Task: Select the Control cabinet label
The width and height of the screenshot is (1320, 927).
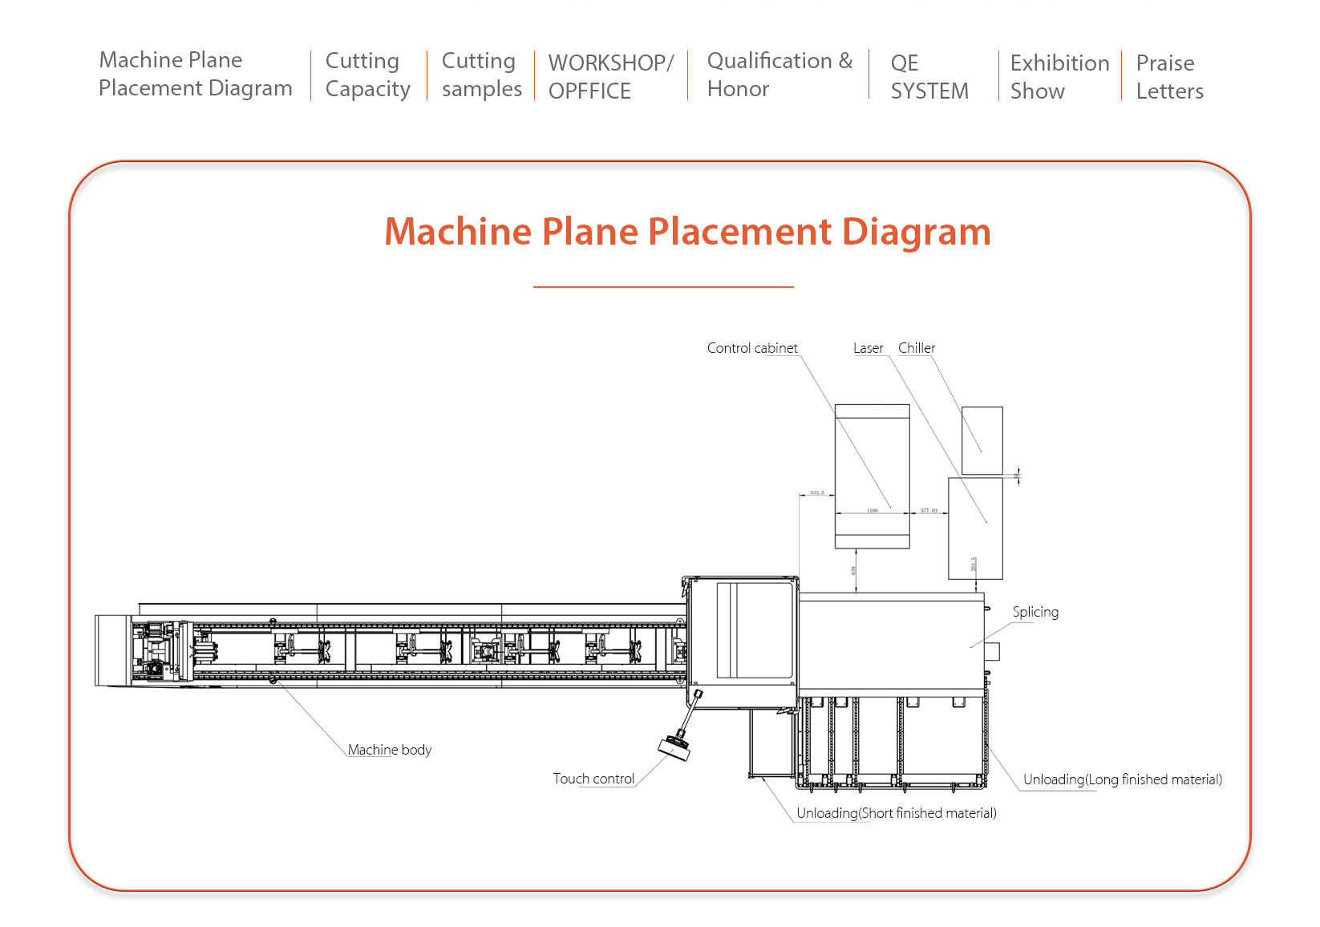Action: point(752,348)
